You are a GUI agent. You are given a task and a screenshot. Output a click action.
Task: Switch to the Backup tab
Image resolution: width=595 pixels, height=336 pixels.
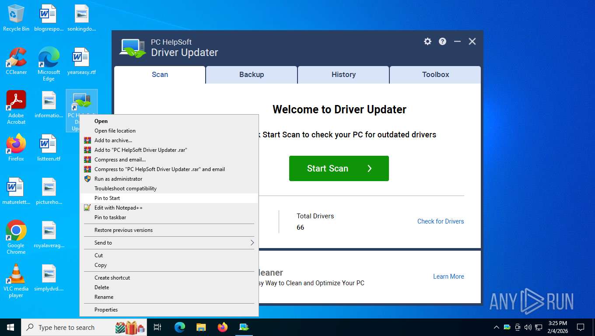pos(252,74)
